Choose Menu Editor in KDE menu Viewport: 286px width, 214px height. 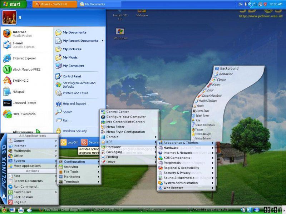pos(115,127)
